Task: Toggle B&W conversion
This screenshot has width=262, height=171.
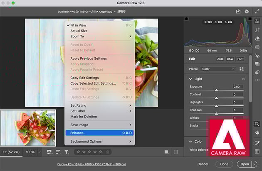Action: click(x=230, y=59)
